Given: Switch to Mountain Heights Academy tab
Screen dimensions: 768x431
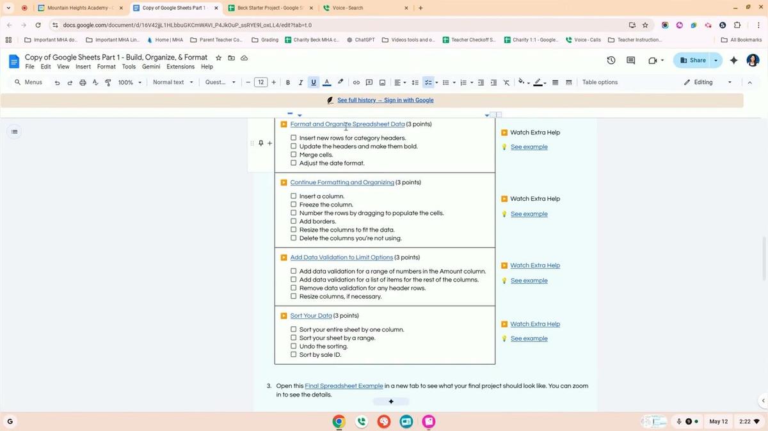Looking at the screenshot, I should pos(80,8).
